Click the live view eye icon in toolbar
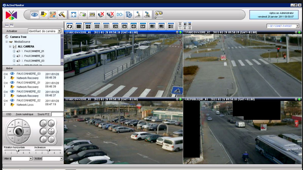 (34, 15)
